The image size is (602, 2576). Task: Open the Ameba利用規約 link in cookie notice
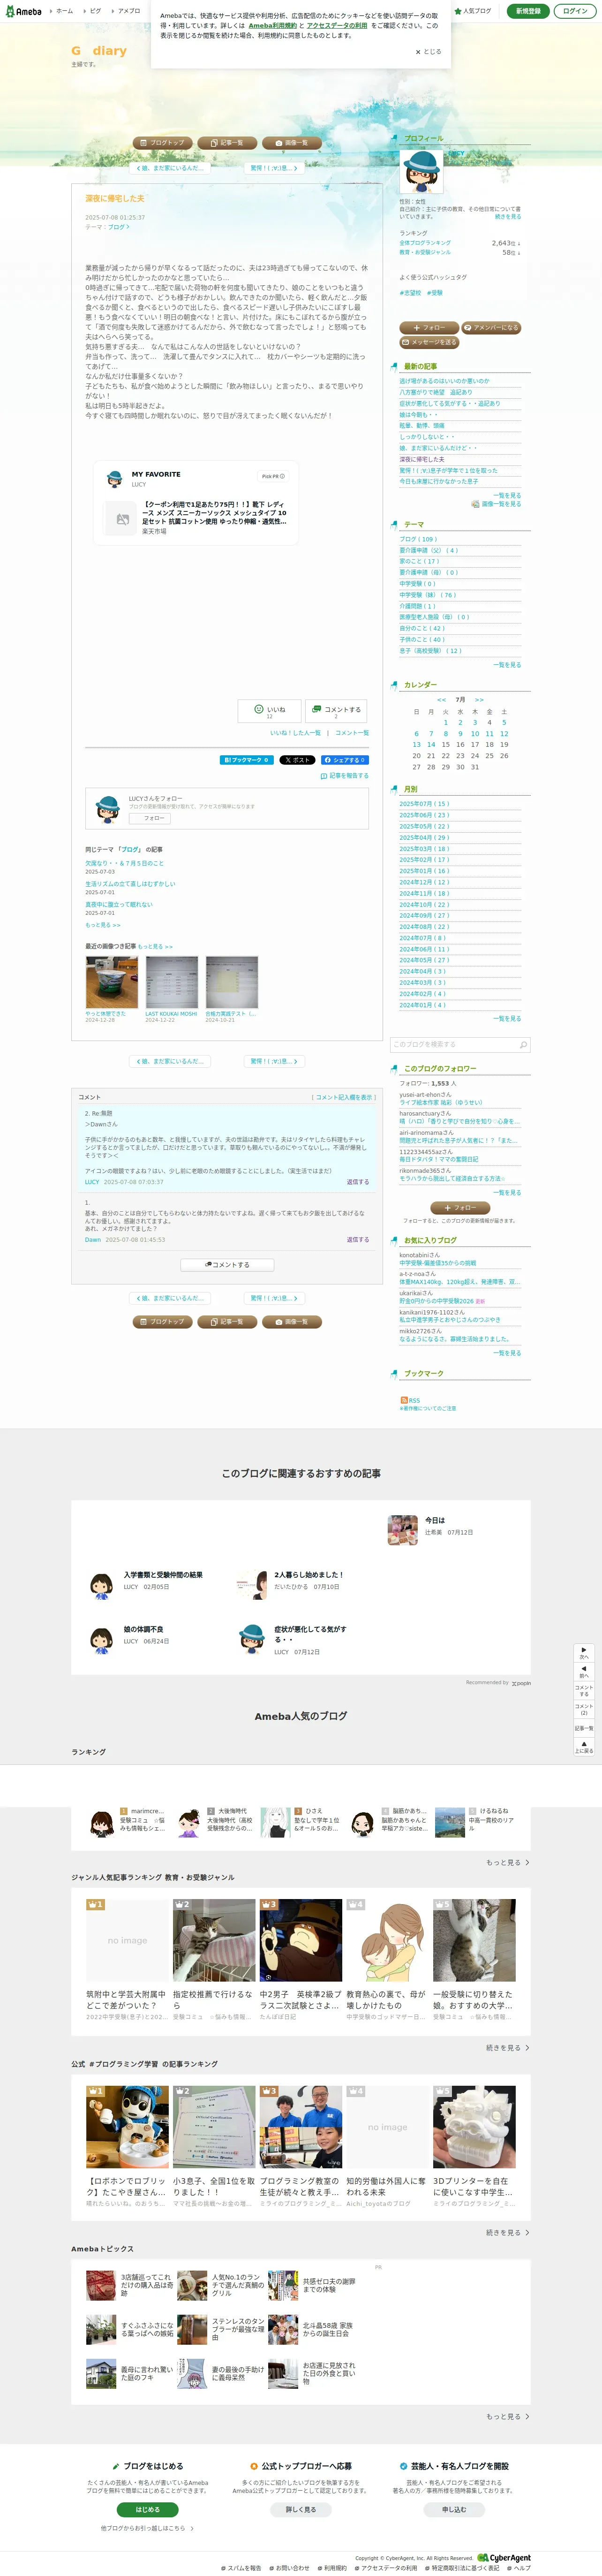(x=272, y=25)
